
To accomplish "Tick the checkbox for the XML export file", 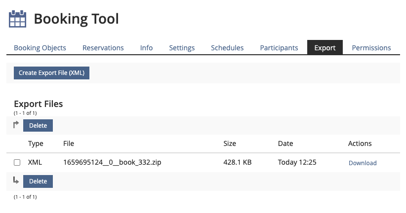I will (x=17, y=163).
